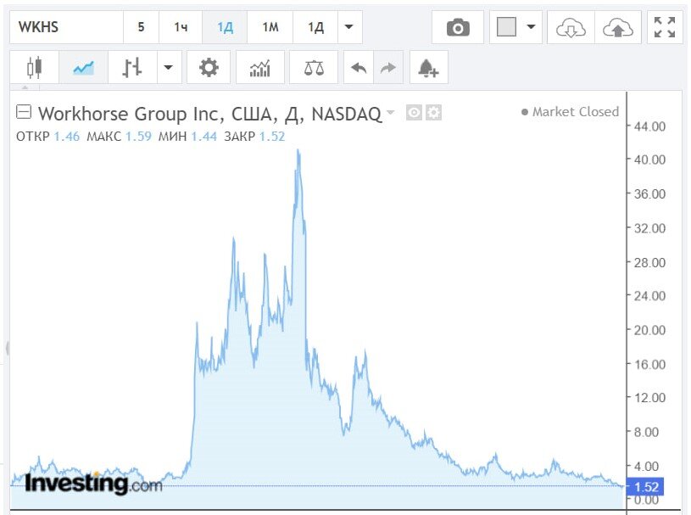Screen dimensions: 691x515
Task: Take a chart snapshot with camera icon
Action: [458, 27]
